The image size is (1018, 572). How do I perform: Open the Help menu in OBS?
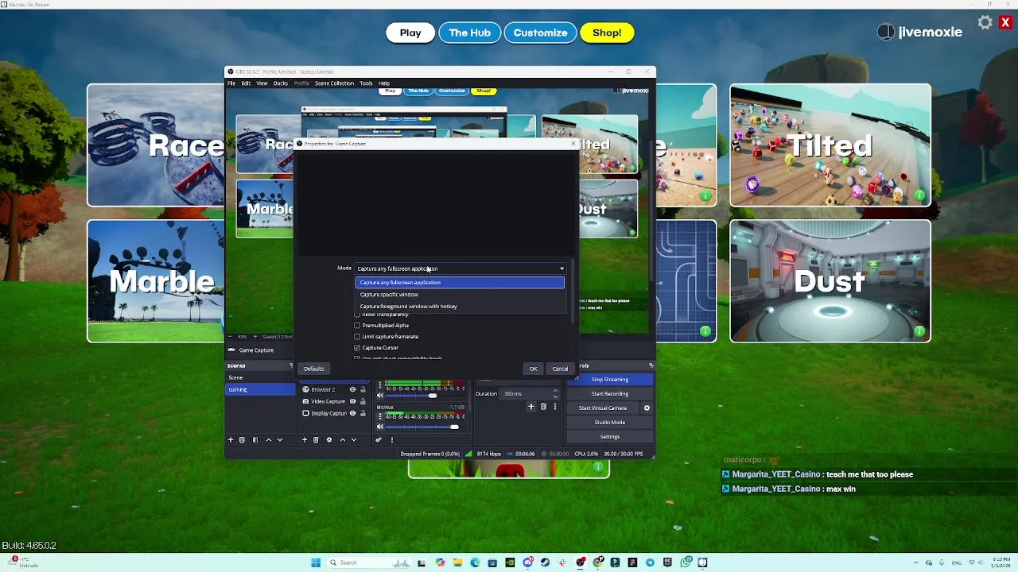click(384, 83)
